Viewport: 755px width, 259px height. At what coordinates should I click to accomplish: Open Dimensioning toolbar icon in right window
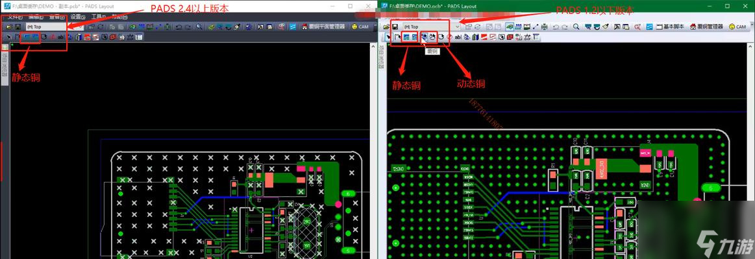[526, 27]
